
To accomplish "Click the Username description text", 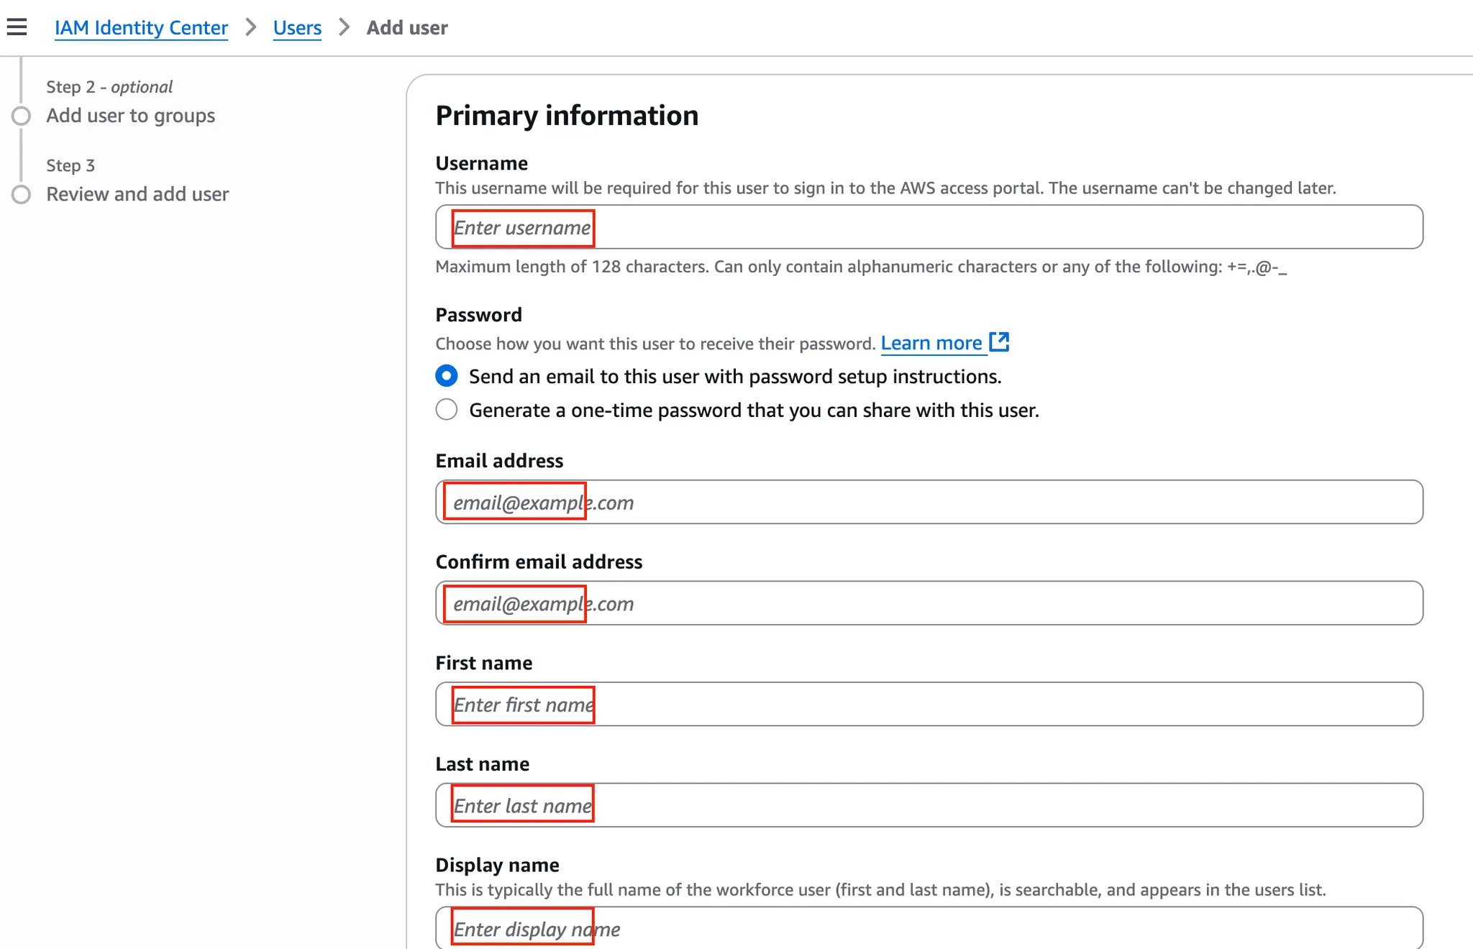I will [x=885, y=188].
